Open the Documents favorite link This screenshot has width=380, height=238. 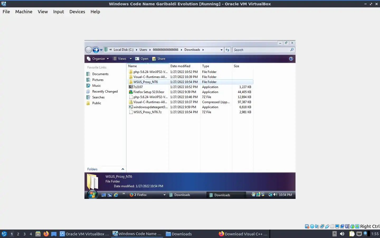click(x=100, y=74)
